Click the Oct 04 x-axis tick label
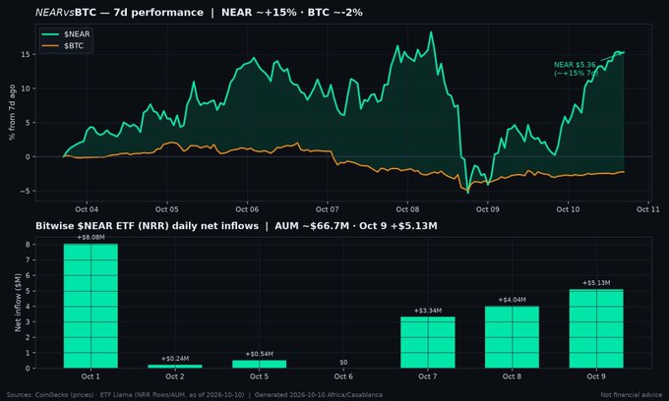669x401 pixels. coord(87,209)
